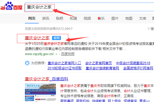This screenshot has width=154, height=102.
Task: Switch to the 文库 tab
Action: [143, 18]
